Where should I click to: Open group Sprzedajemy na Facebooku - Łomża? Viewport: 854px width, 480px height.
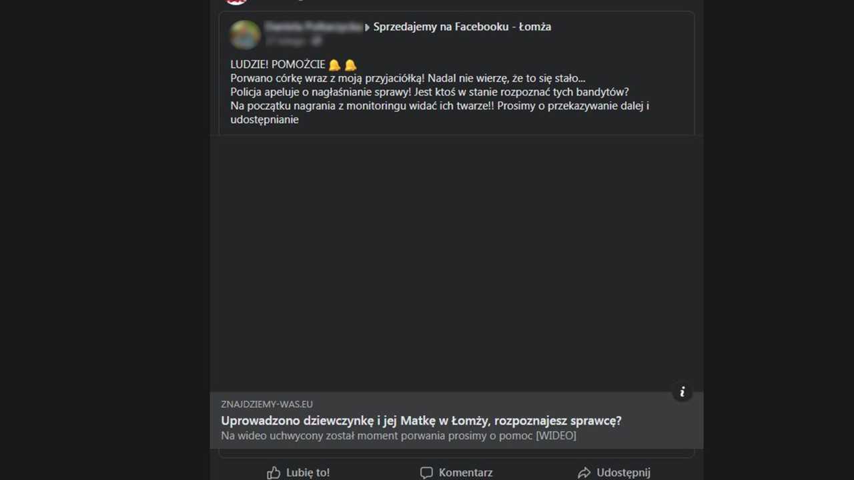462,27
